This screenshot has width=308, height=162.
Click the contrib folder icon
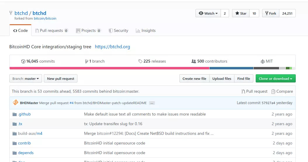pyautogui.click(x=15, y=143)
